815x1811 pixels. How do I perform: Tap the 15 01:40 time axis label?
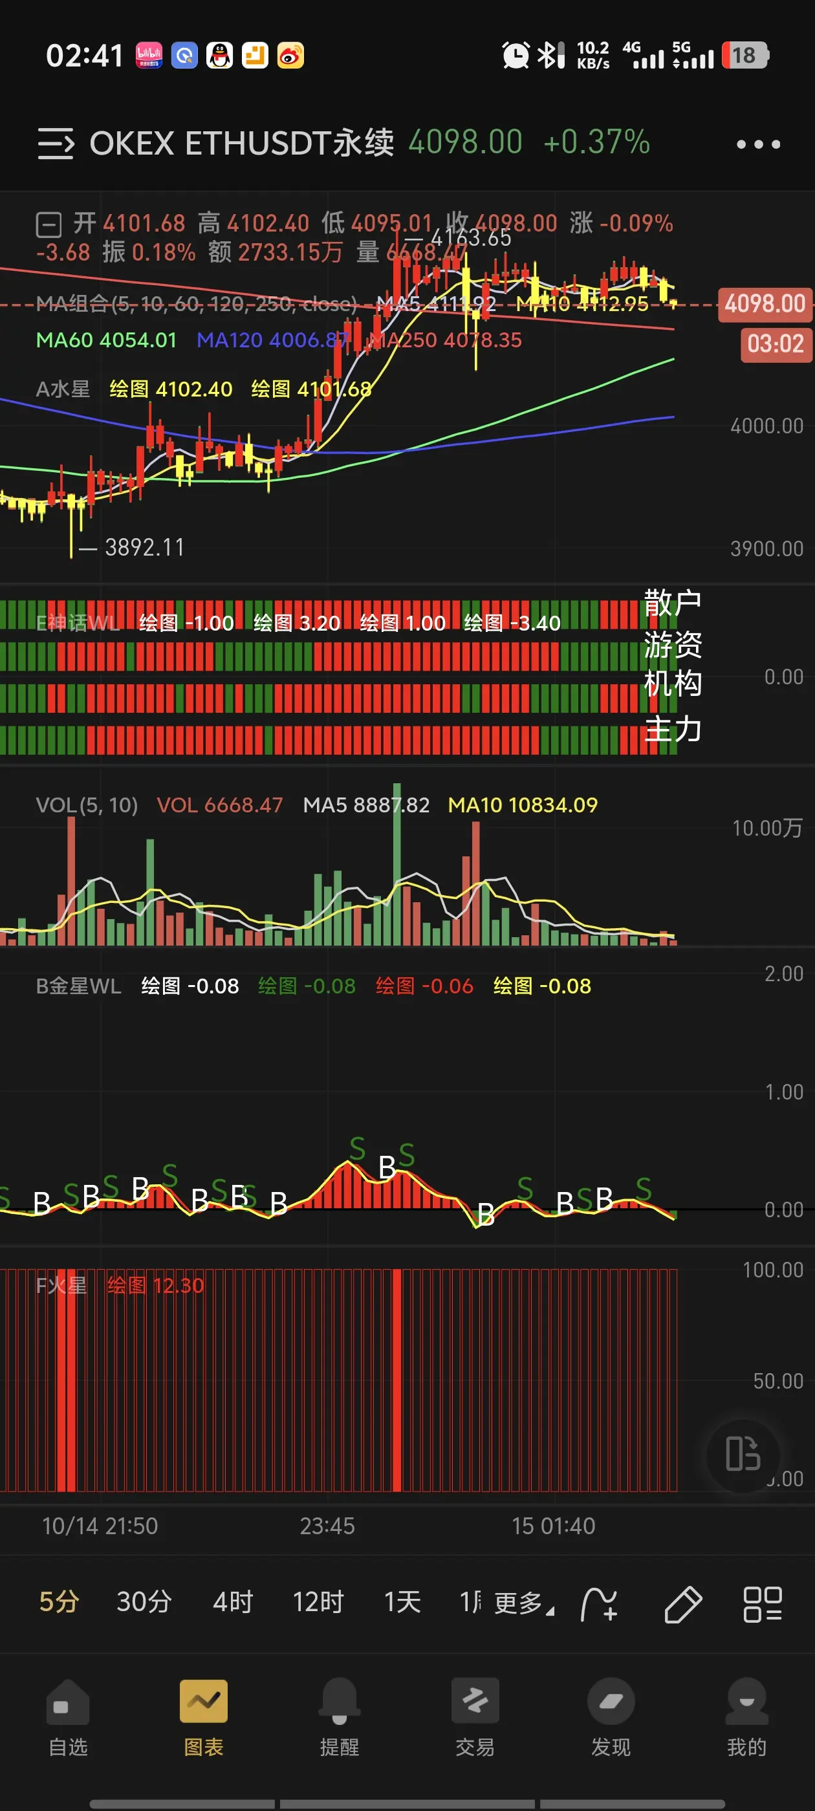[554, 1526]
